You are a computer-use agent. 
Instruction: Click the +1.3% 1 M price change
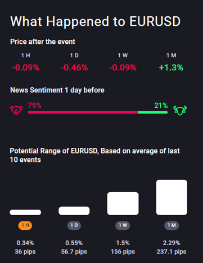[x=171, y=67]
